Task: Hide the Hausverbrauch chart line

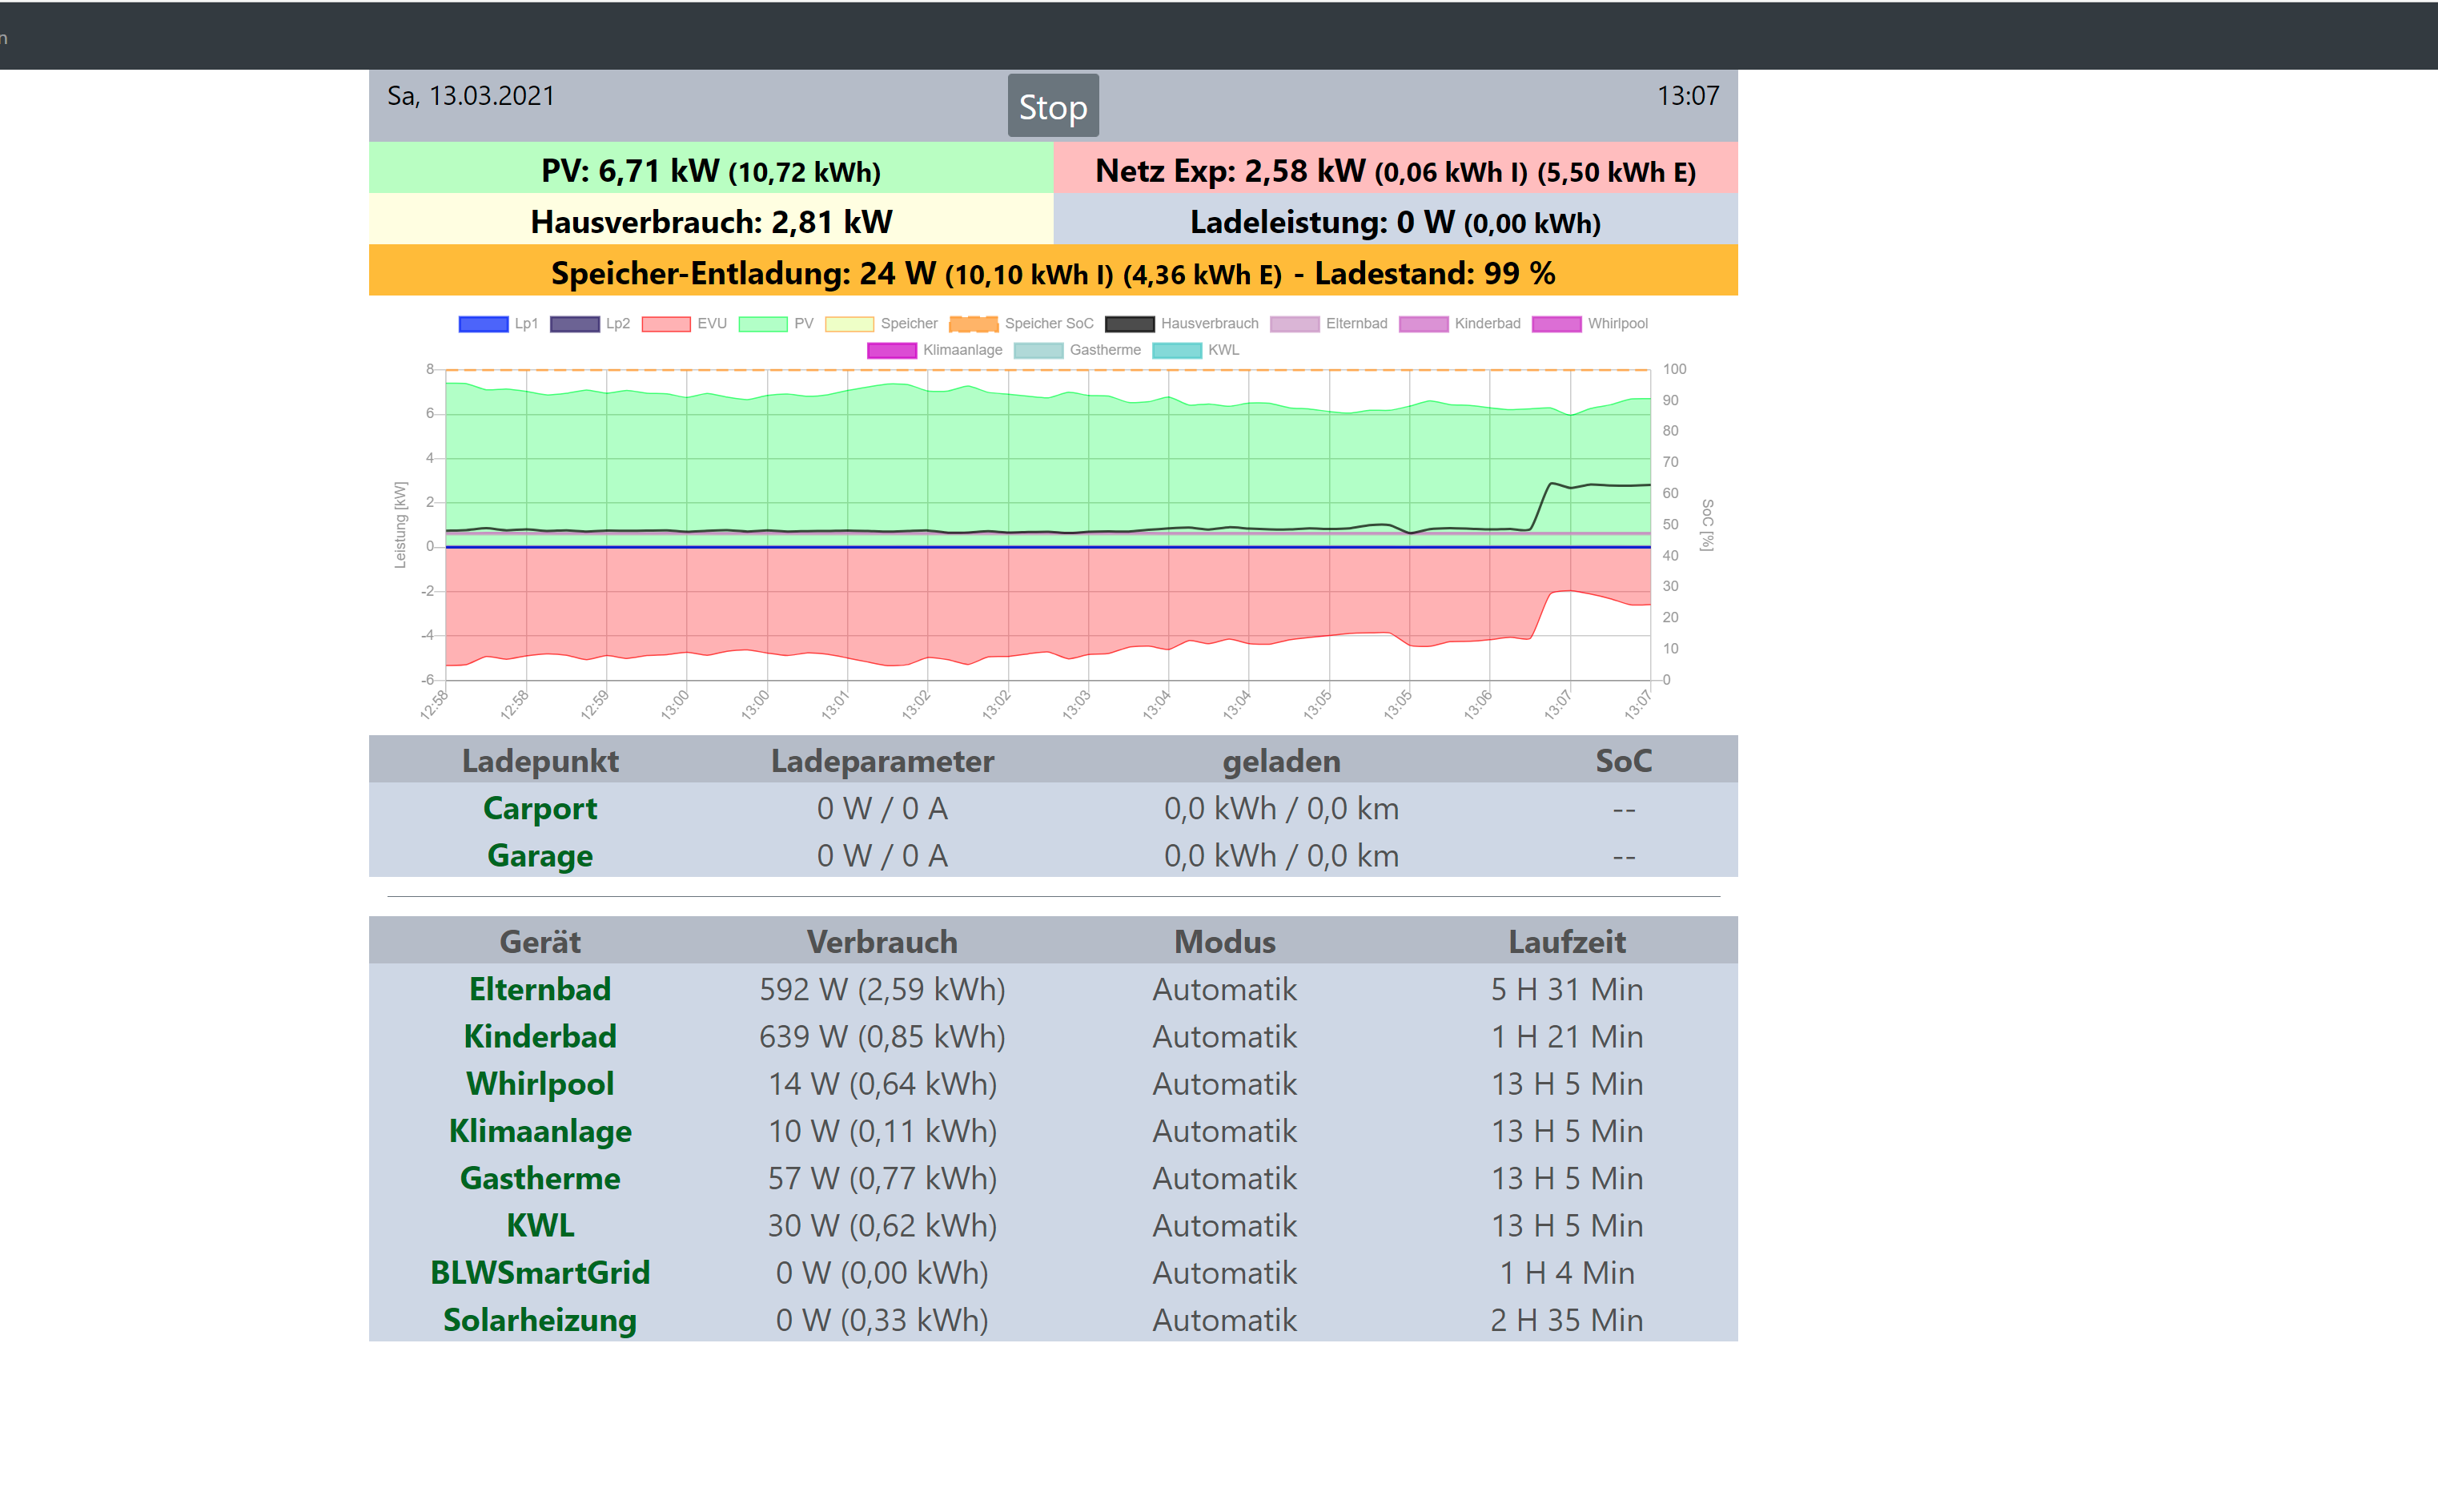Action: (x=1130, y=324)
